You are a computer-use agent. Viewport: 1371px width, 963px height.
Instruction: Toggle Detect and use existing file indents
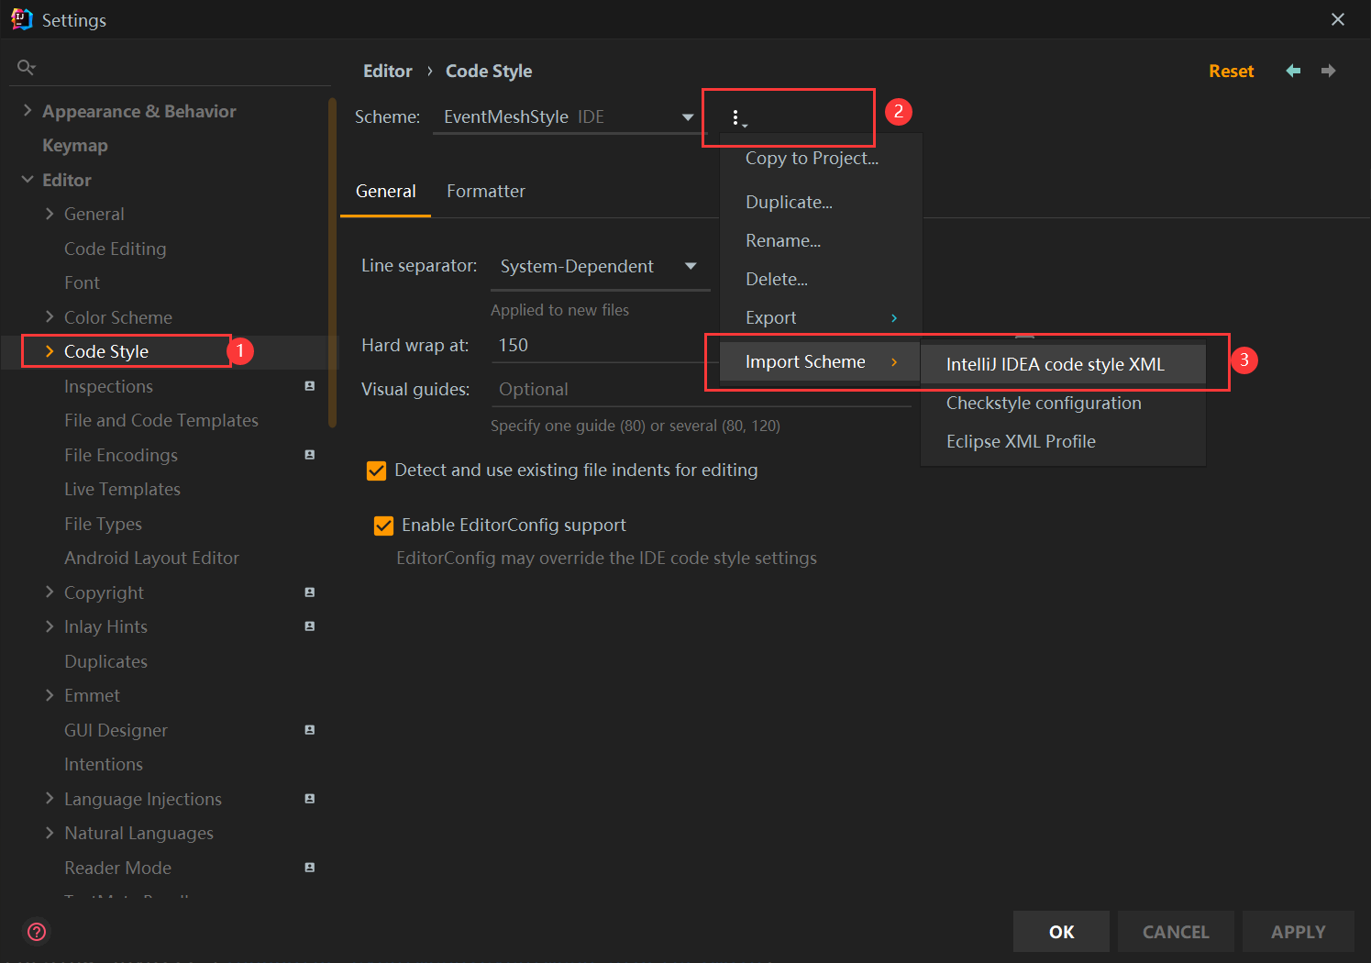[x=376, y=470]
